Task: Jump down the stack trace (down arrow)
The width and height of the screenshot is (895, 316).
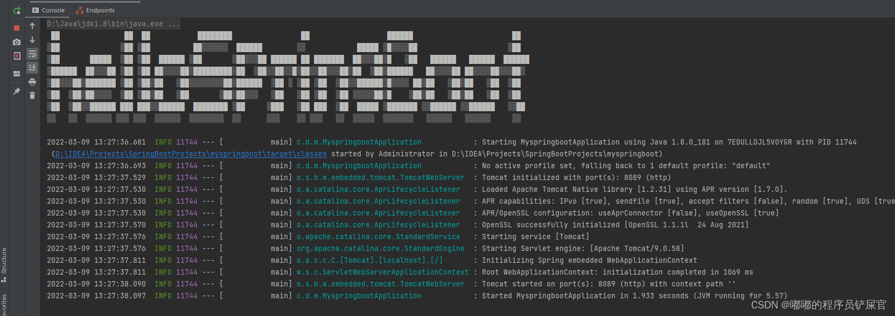Action: [x=32, y=40]
